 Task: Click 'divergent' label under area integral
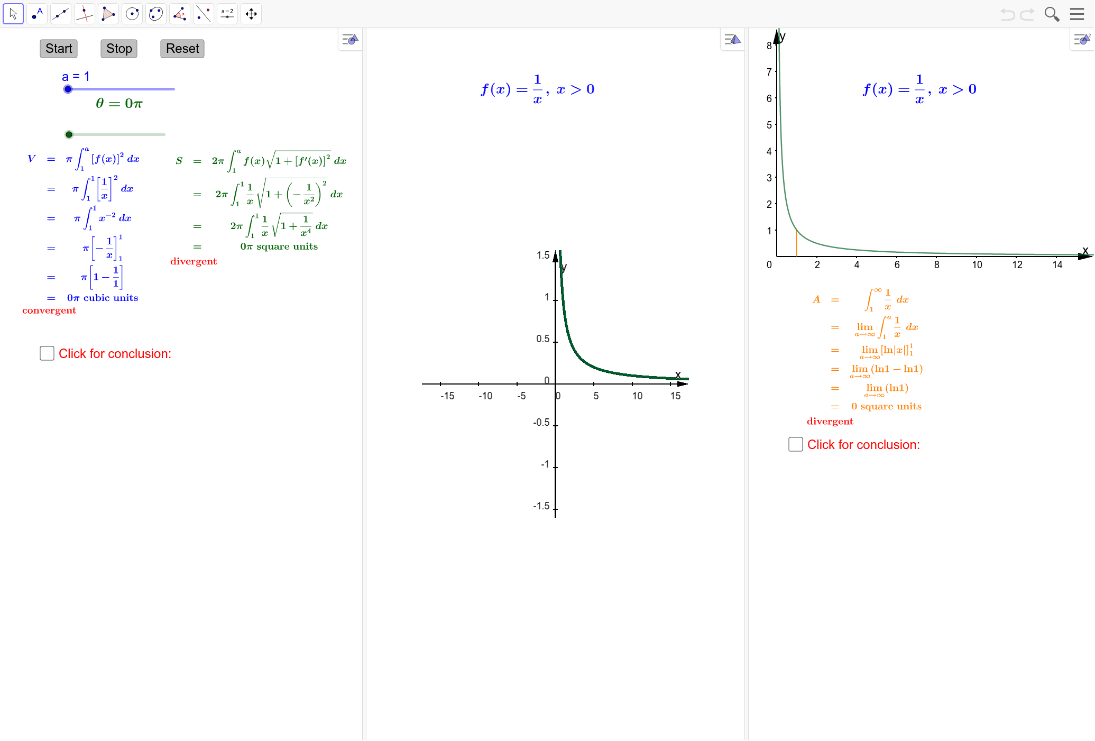[x=830, y=422]
